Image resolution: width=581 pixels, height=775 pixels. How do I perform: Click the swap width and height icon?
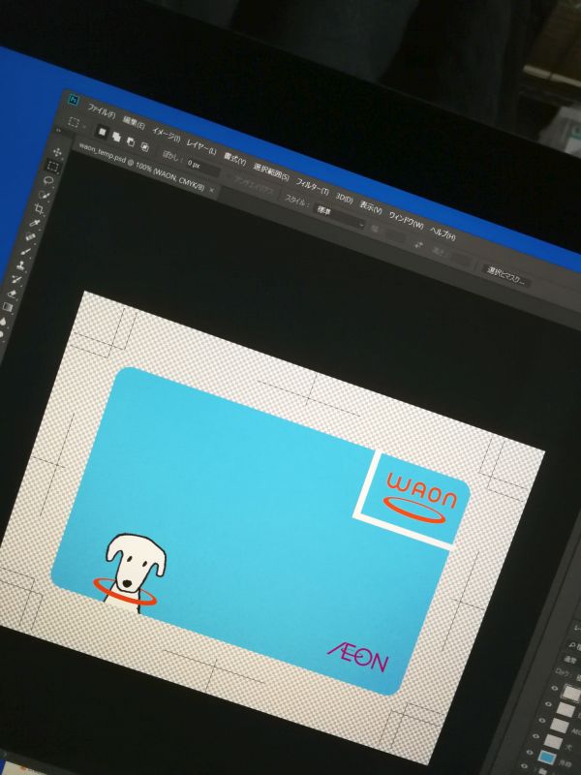[419, 245]
